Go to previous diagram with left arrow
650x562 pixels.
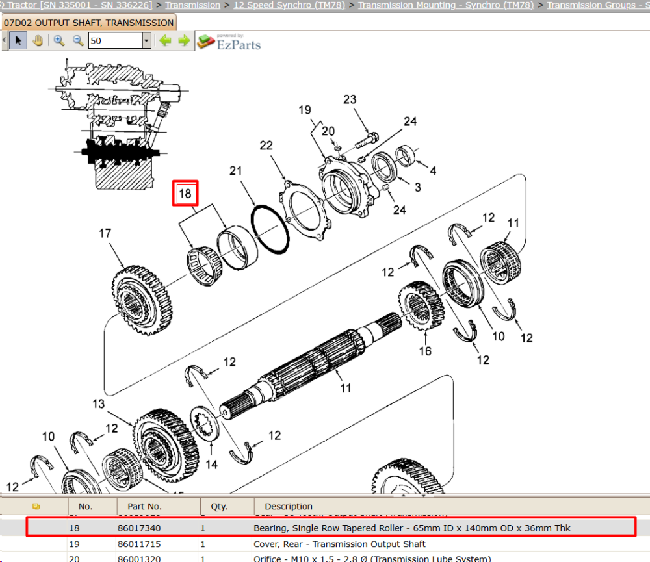click(165, 41)
